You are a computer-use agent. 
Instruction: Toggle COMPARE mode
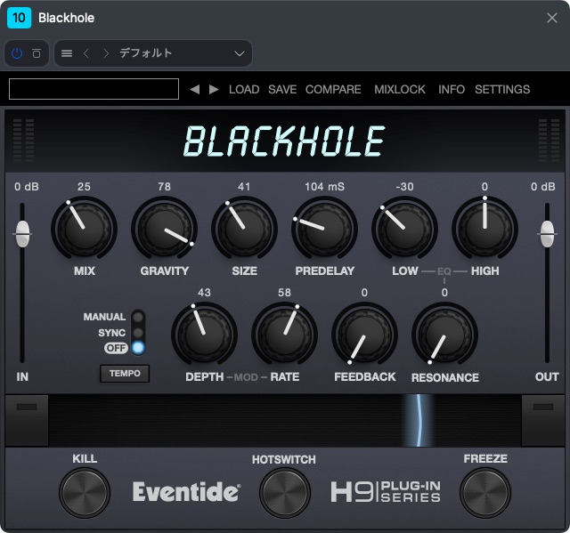click(333, 89)
